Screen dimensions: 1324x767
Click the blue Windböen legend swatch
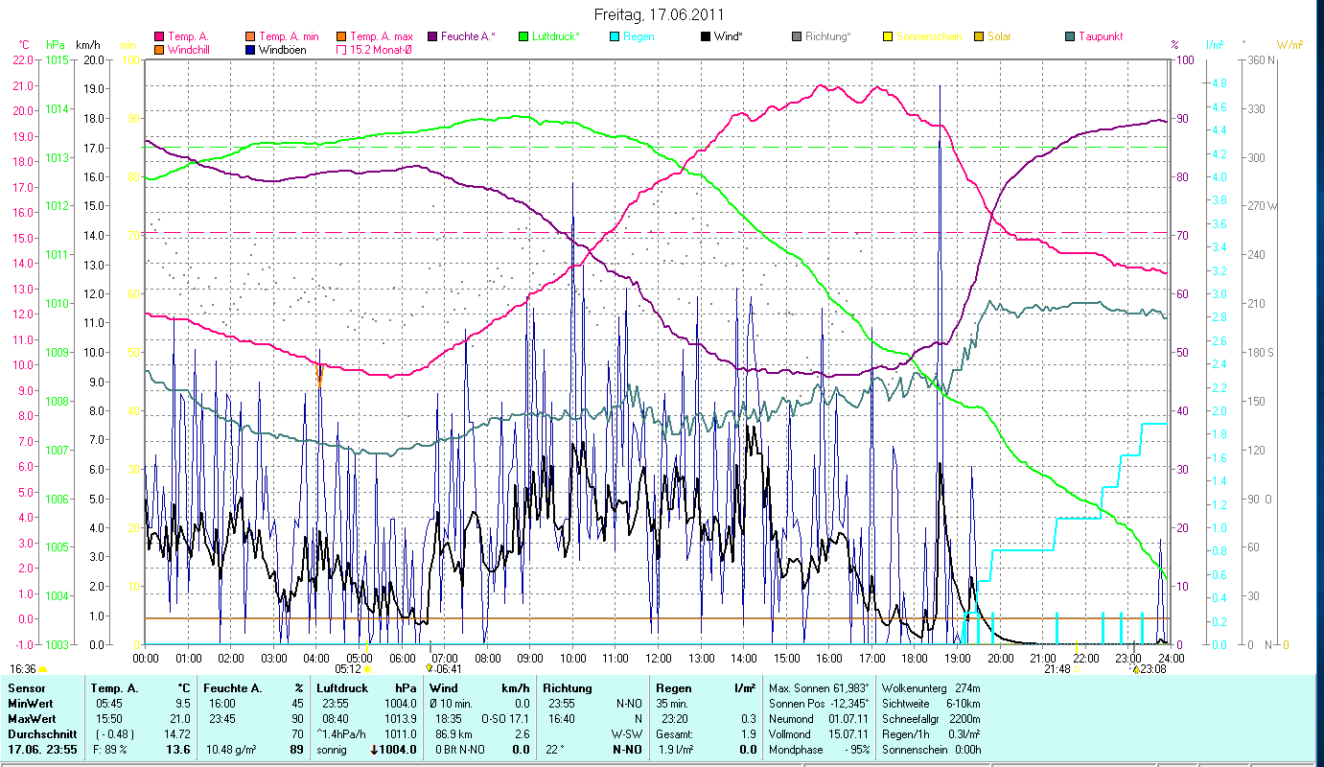click(x=250, y=49)
